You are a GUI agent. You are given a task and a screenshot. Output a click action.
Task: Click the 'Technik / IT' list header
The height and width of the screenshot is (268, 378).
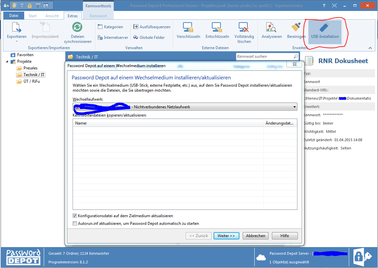(87, 57)
